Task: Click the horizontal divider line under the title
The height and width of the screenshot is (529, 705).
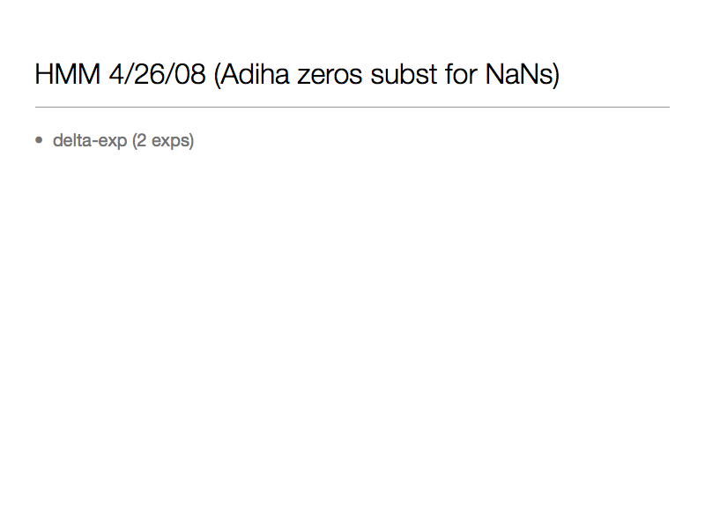Action: pos(352,107)
